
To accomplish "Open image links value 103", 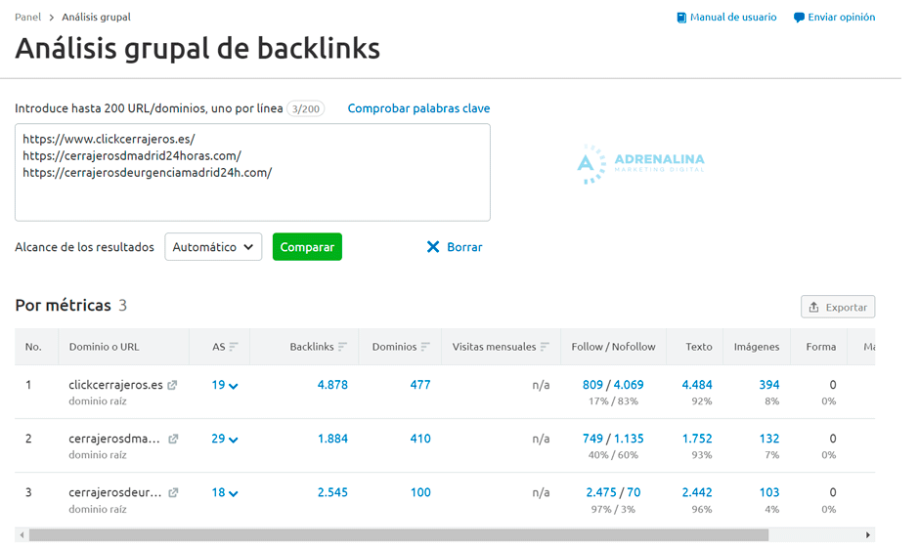I will [x=769, y=492].
